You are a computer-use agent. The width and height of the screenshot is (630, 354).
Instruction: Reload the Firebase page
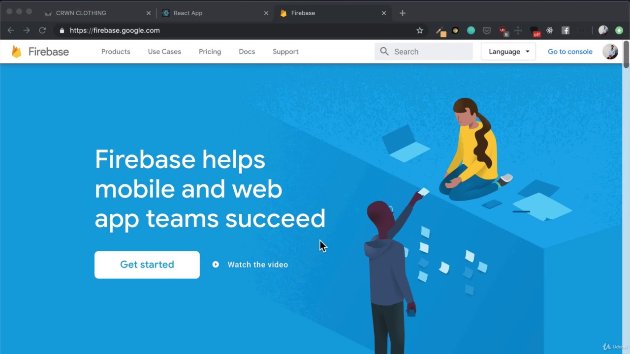(x=42, y=30)
